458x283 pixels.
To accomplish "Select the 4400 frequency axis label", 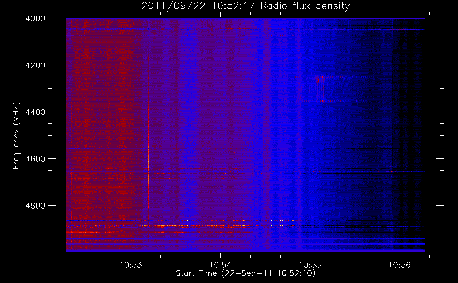I will [x=35, y=112].
